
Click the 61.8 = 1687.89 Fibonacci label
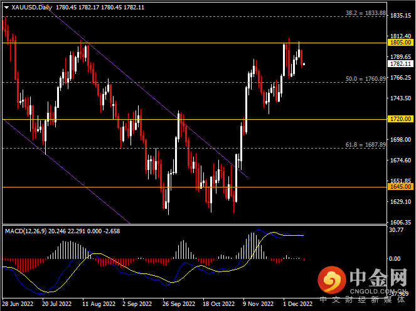click(365, 145)
